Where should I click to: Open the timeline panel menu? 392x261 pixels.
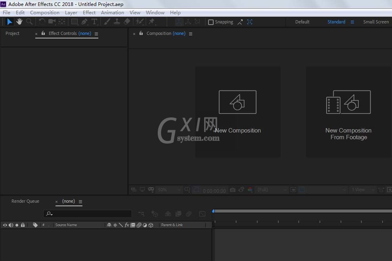click(80, 202)
